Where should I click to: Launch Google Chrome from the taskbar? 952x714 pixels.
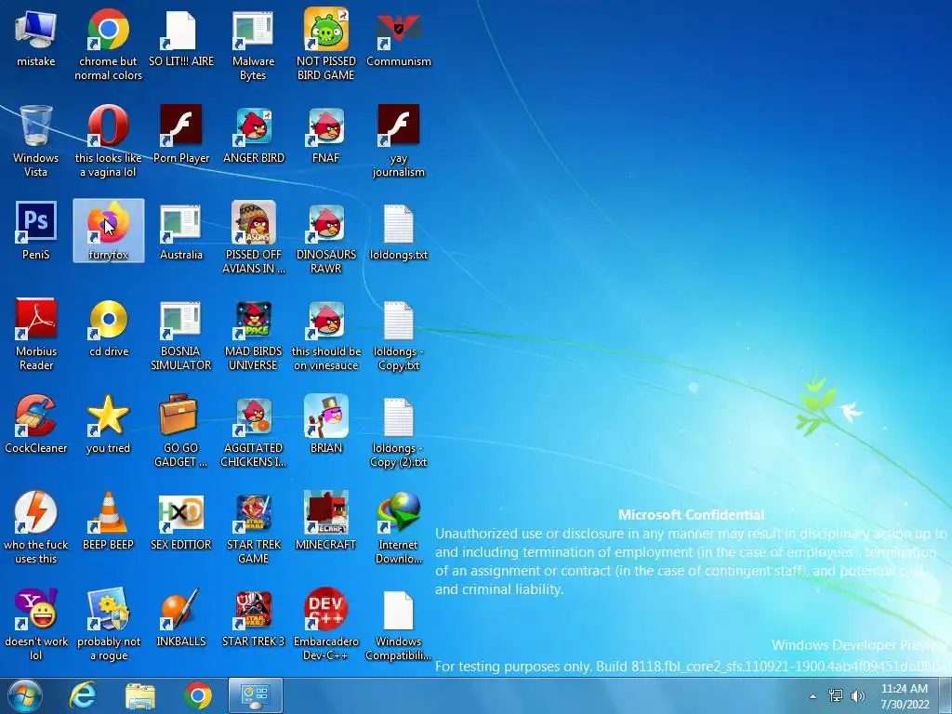tap(198, 695)
